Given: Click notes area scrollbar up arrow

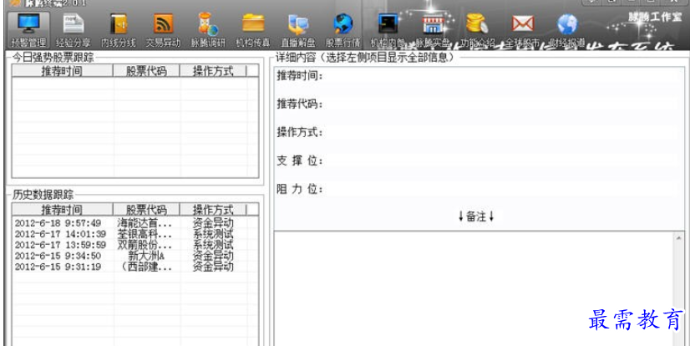Looking at the screenshot, I should [x=678, y=238].
